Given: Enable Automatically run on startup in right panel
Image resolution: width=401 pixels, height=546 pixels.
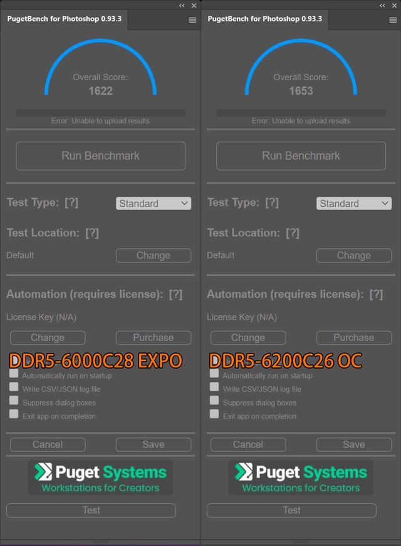Looking at the screenshot, I should (x=214, y=374).
